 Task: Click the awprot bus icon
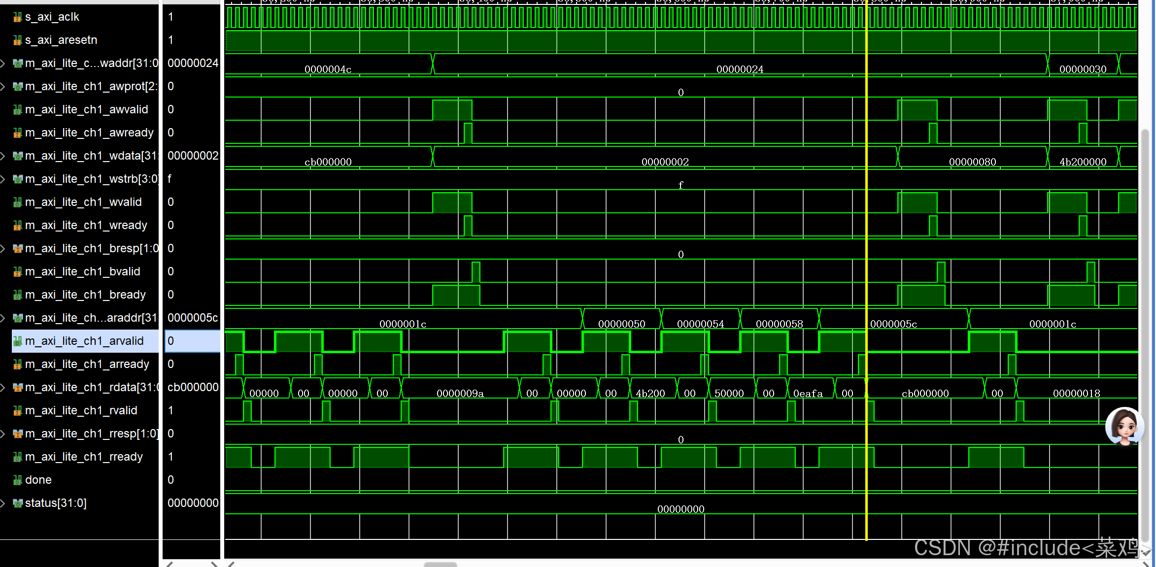tap(18, 86)
